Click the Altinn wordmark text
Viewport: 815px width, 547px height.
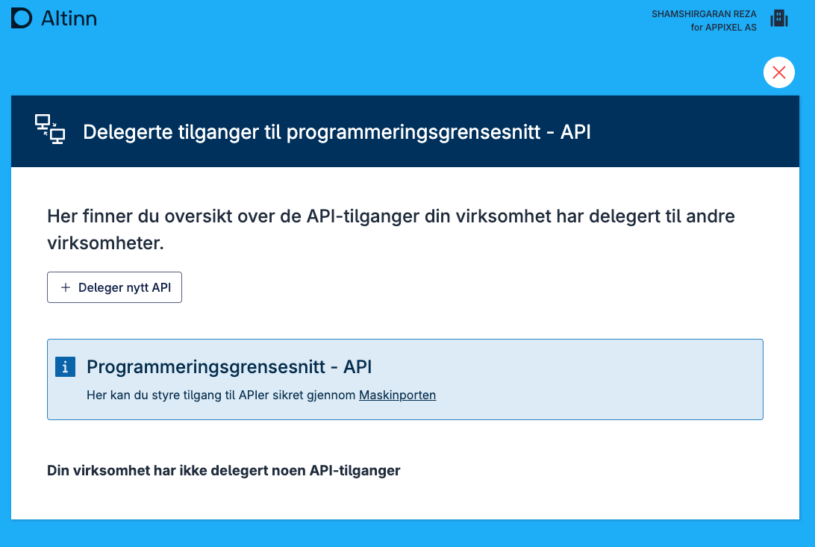click(x=69, y=19)
